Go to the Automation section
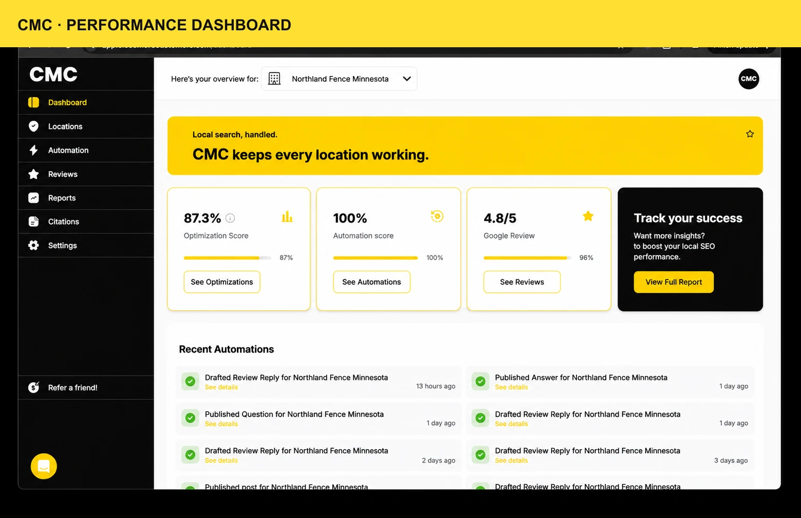 (x=86, y=150)
